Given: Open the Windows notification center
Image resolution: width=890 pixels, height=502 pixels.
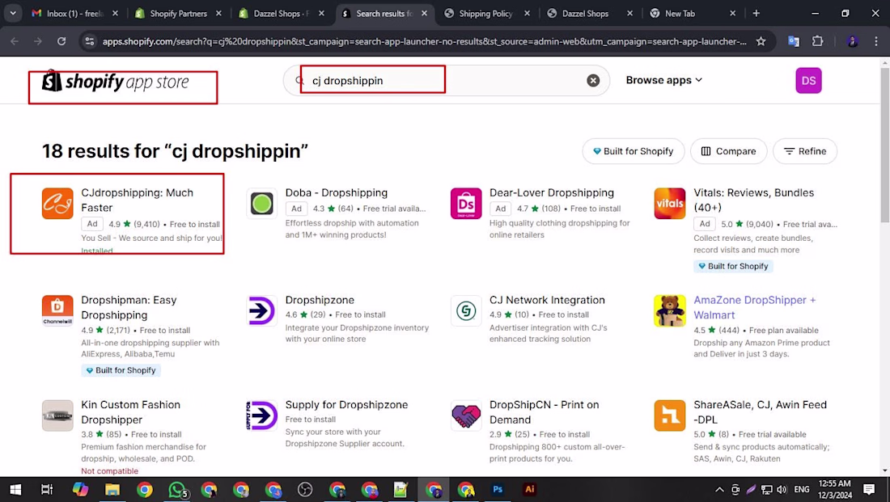Looking at the screenshot, I should coord(868,490).
